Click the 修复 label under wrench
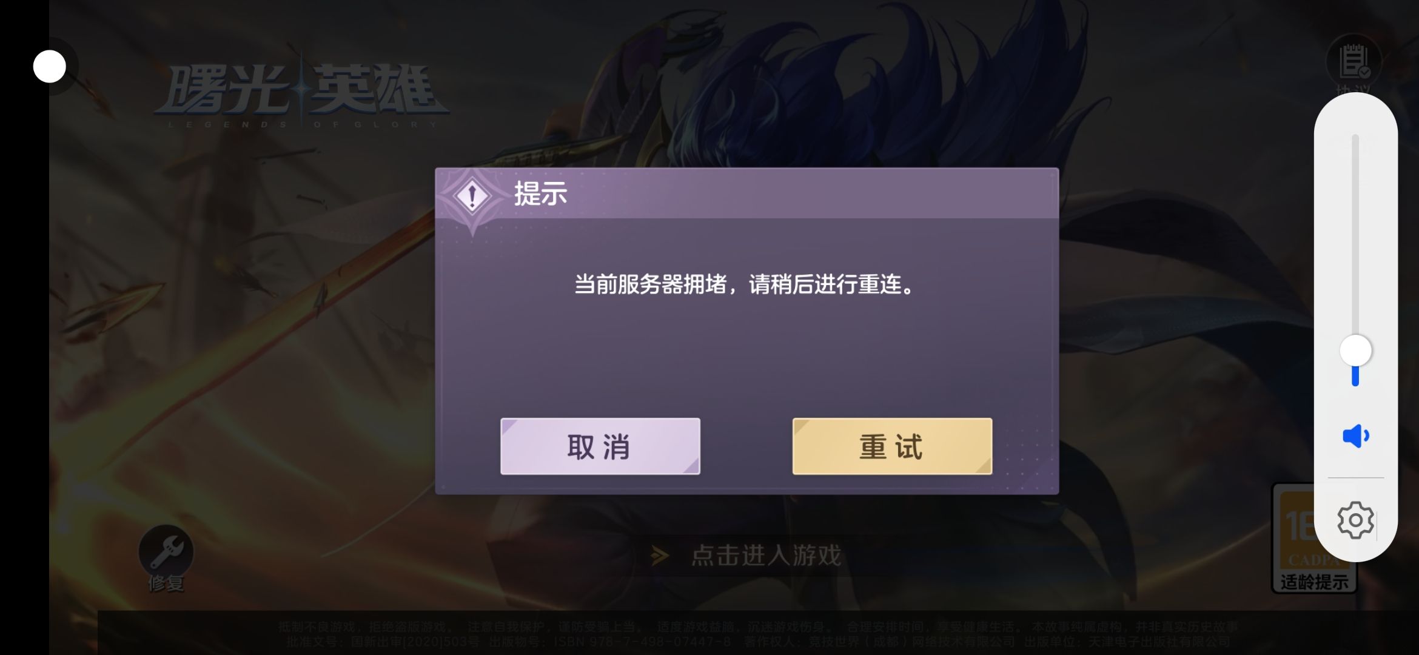Image resolution: width=1419 pixels, height=655 pixels. point(166,583)
